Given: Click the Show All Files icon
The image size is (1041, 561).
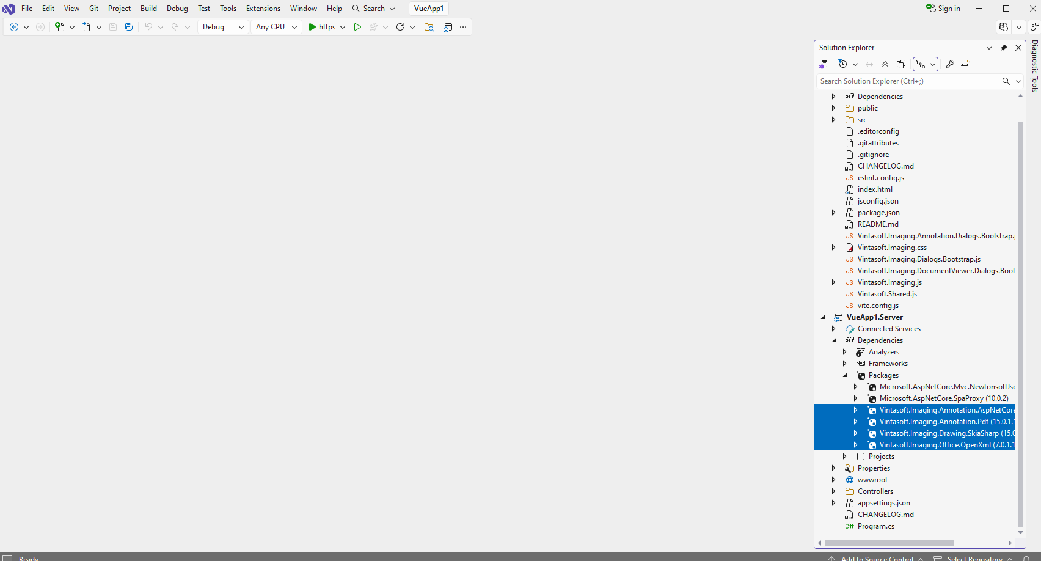Looking at the screenshot, I should pos(901,64).
